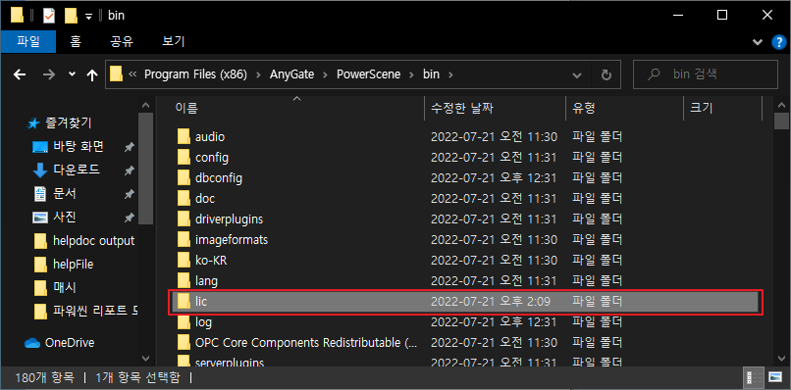Click PowerScene in the address path
This screenshot has width=791, height=390.
pos(368,74)
